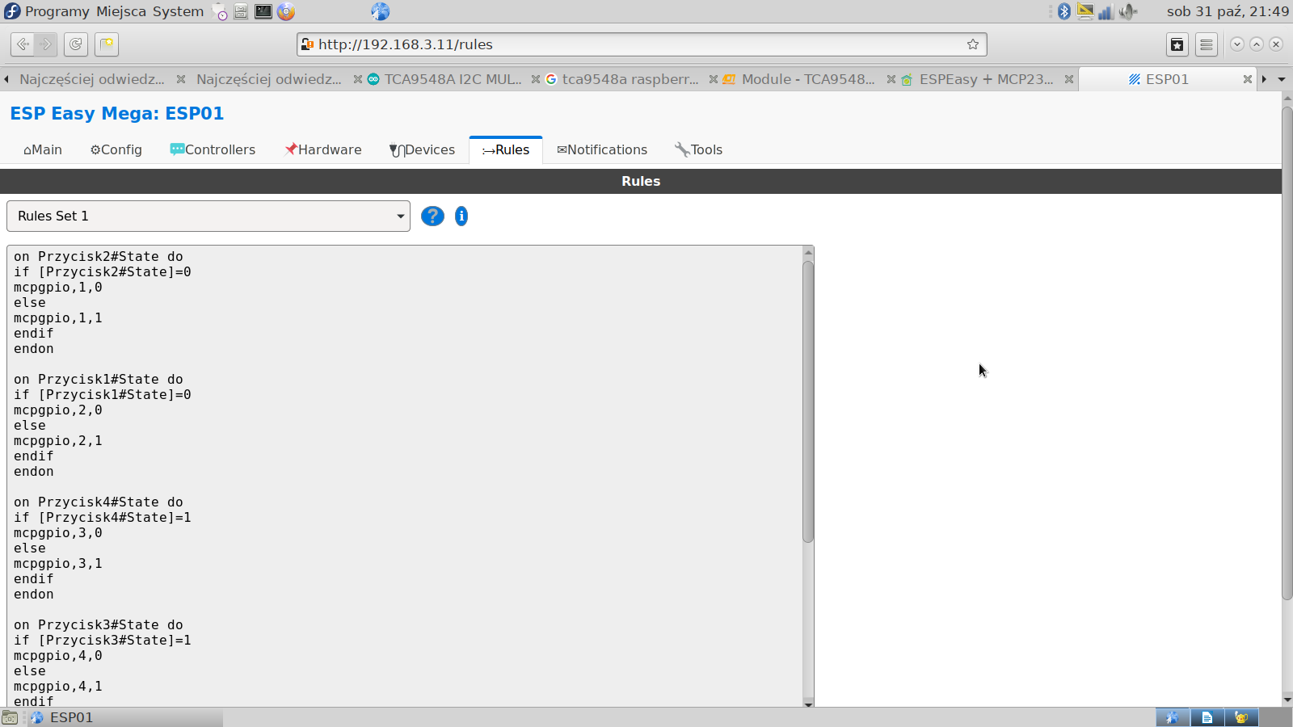Launch the terminal from the top panel

tap(263, 11)
